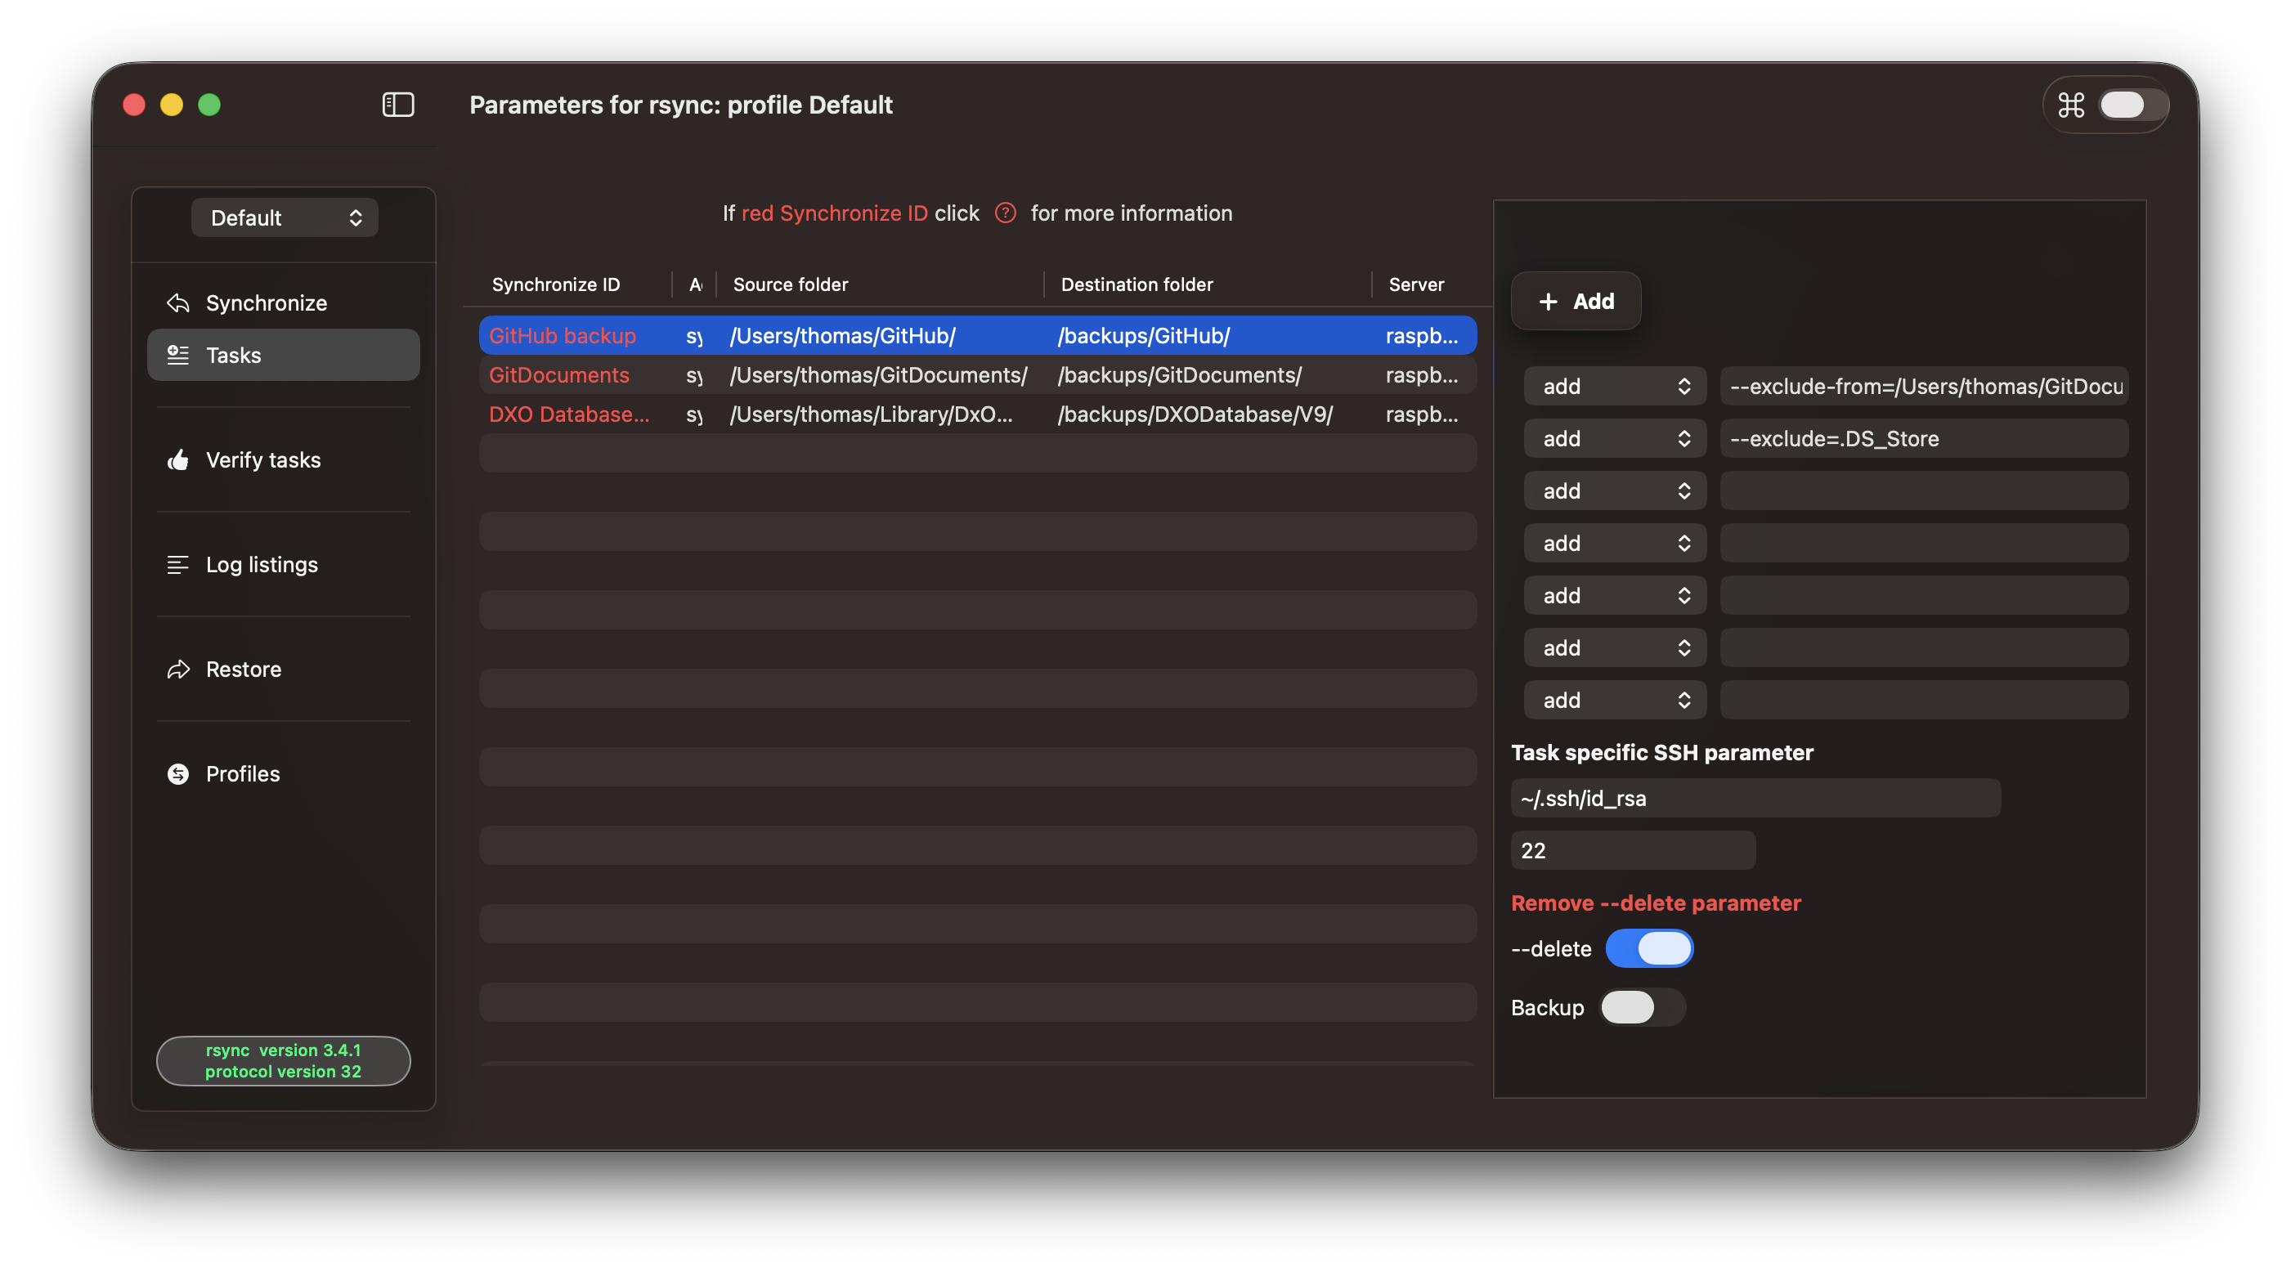The height and width of the screenshot is (1272, 2291).
Task: Select the GitDocuments task row
Action: click(976, 375)
